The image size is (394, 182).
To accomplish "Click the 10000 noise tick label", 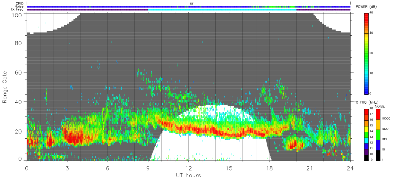I will pyautogui.click(x=386, y=118).
